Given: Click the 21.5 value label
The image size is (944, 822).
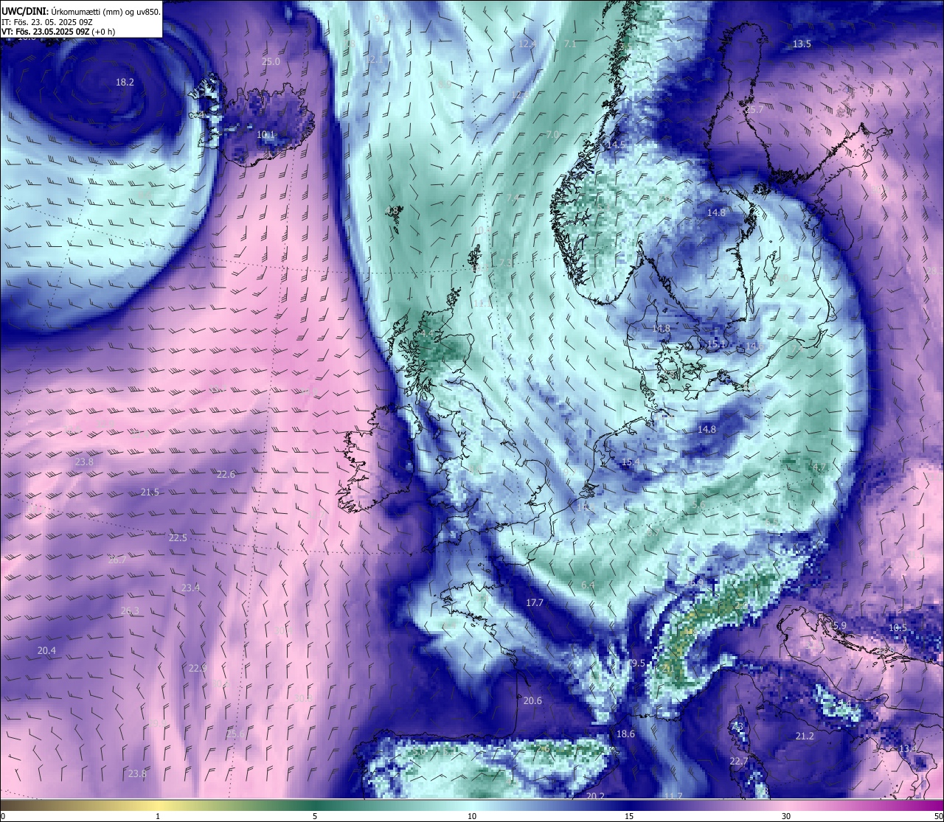Looking at the screenshot, I should click(150, 492).
